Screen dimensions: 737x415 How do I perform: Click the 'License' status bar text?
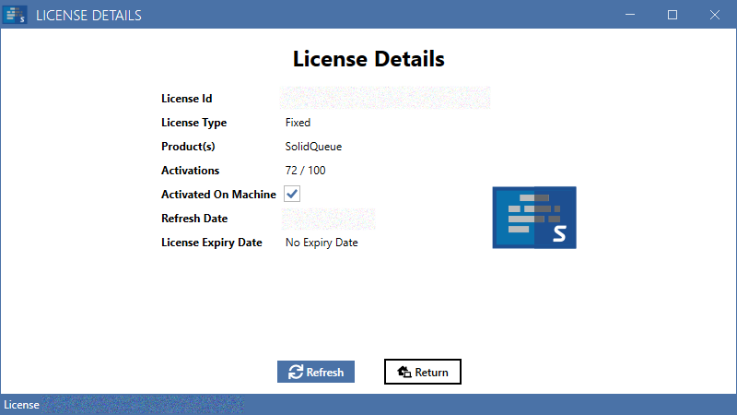[x=21, y=405]
